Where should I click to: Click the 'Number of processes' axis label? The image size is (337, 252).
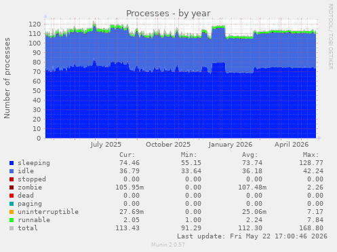(7, 78)
